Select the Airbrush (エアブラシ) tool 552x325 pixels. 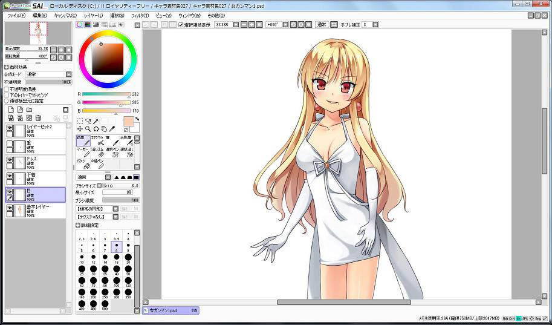(x=97, y=141)
